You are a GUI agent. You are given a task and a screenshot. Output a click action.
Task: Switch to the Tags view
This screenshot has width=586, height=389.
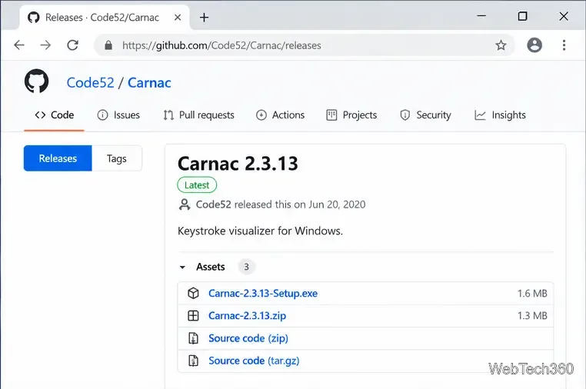117,158
